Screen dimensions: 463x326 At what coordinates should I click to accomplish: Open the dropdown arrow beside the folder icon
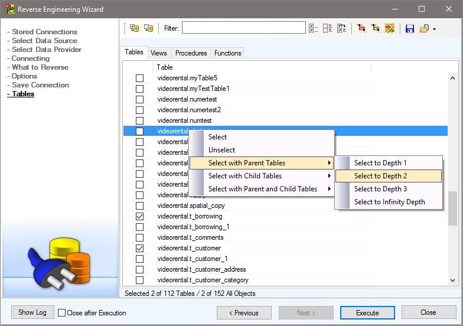tap(435, 29)
